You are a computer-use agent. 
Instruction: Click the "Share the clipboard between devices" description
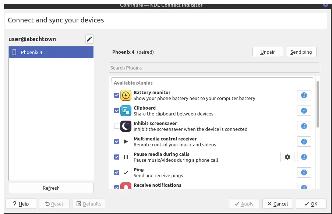(x=173, y=114)
